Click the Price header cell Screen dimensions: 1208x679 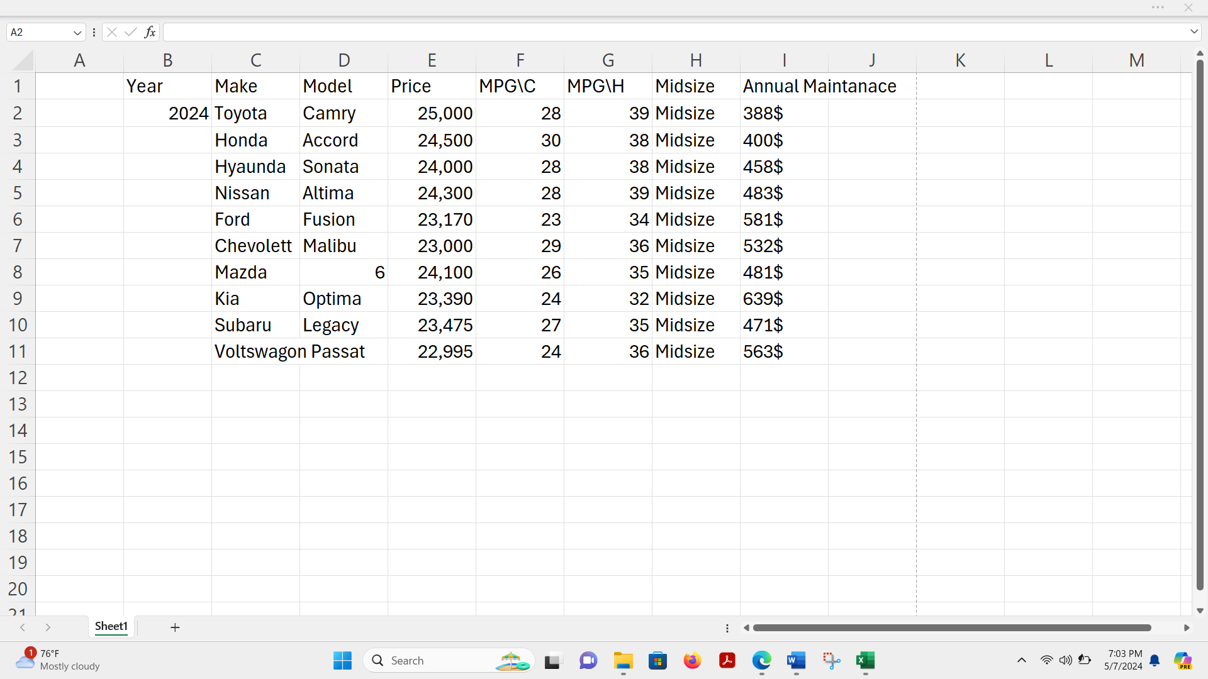click(x=432, y=86)
